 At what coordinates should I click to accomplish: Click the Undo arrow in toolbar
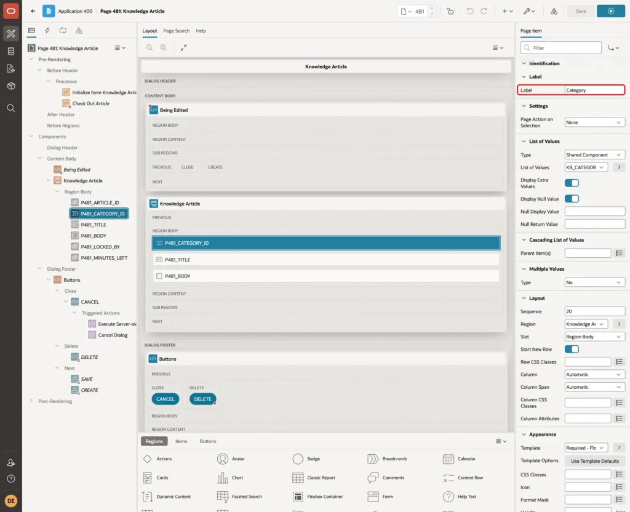tap(469, 11)
